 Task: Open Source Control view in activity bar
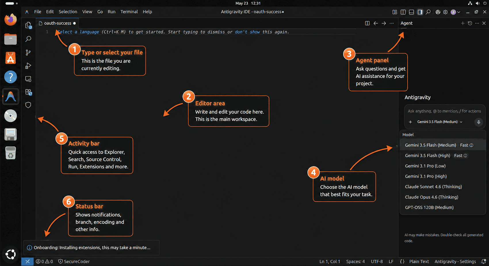[x=28, y=53]
